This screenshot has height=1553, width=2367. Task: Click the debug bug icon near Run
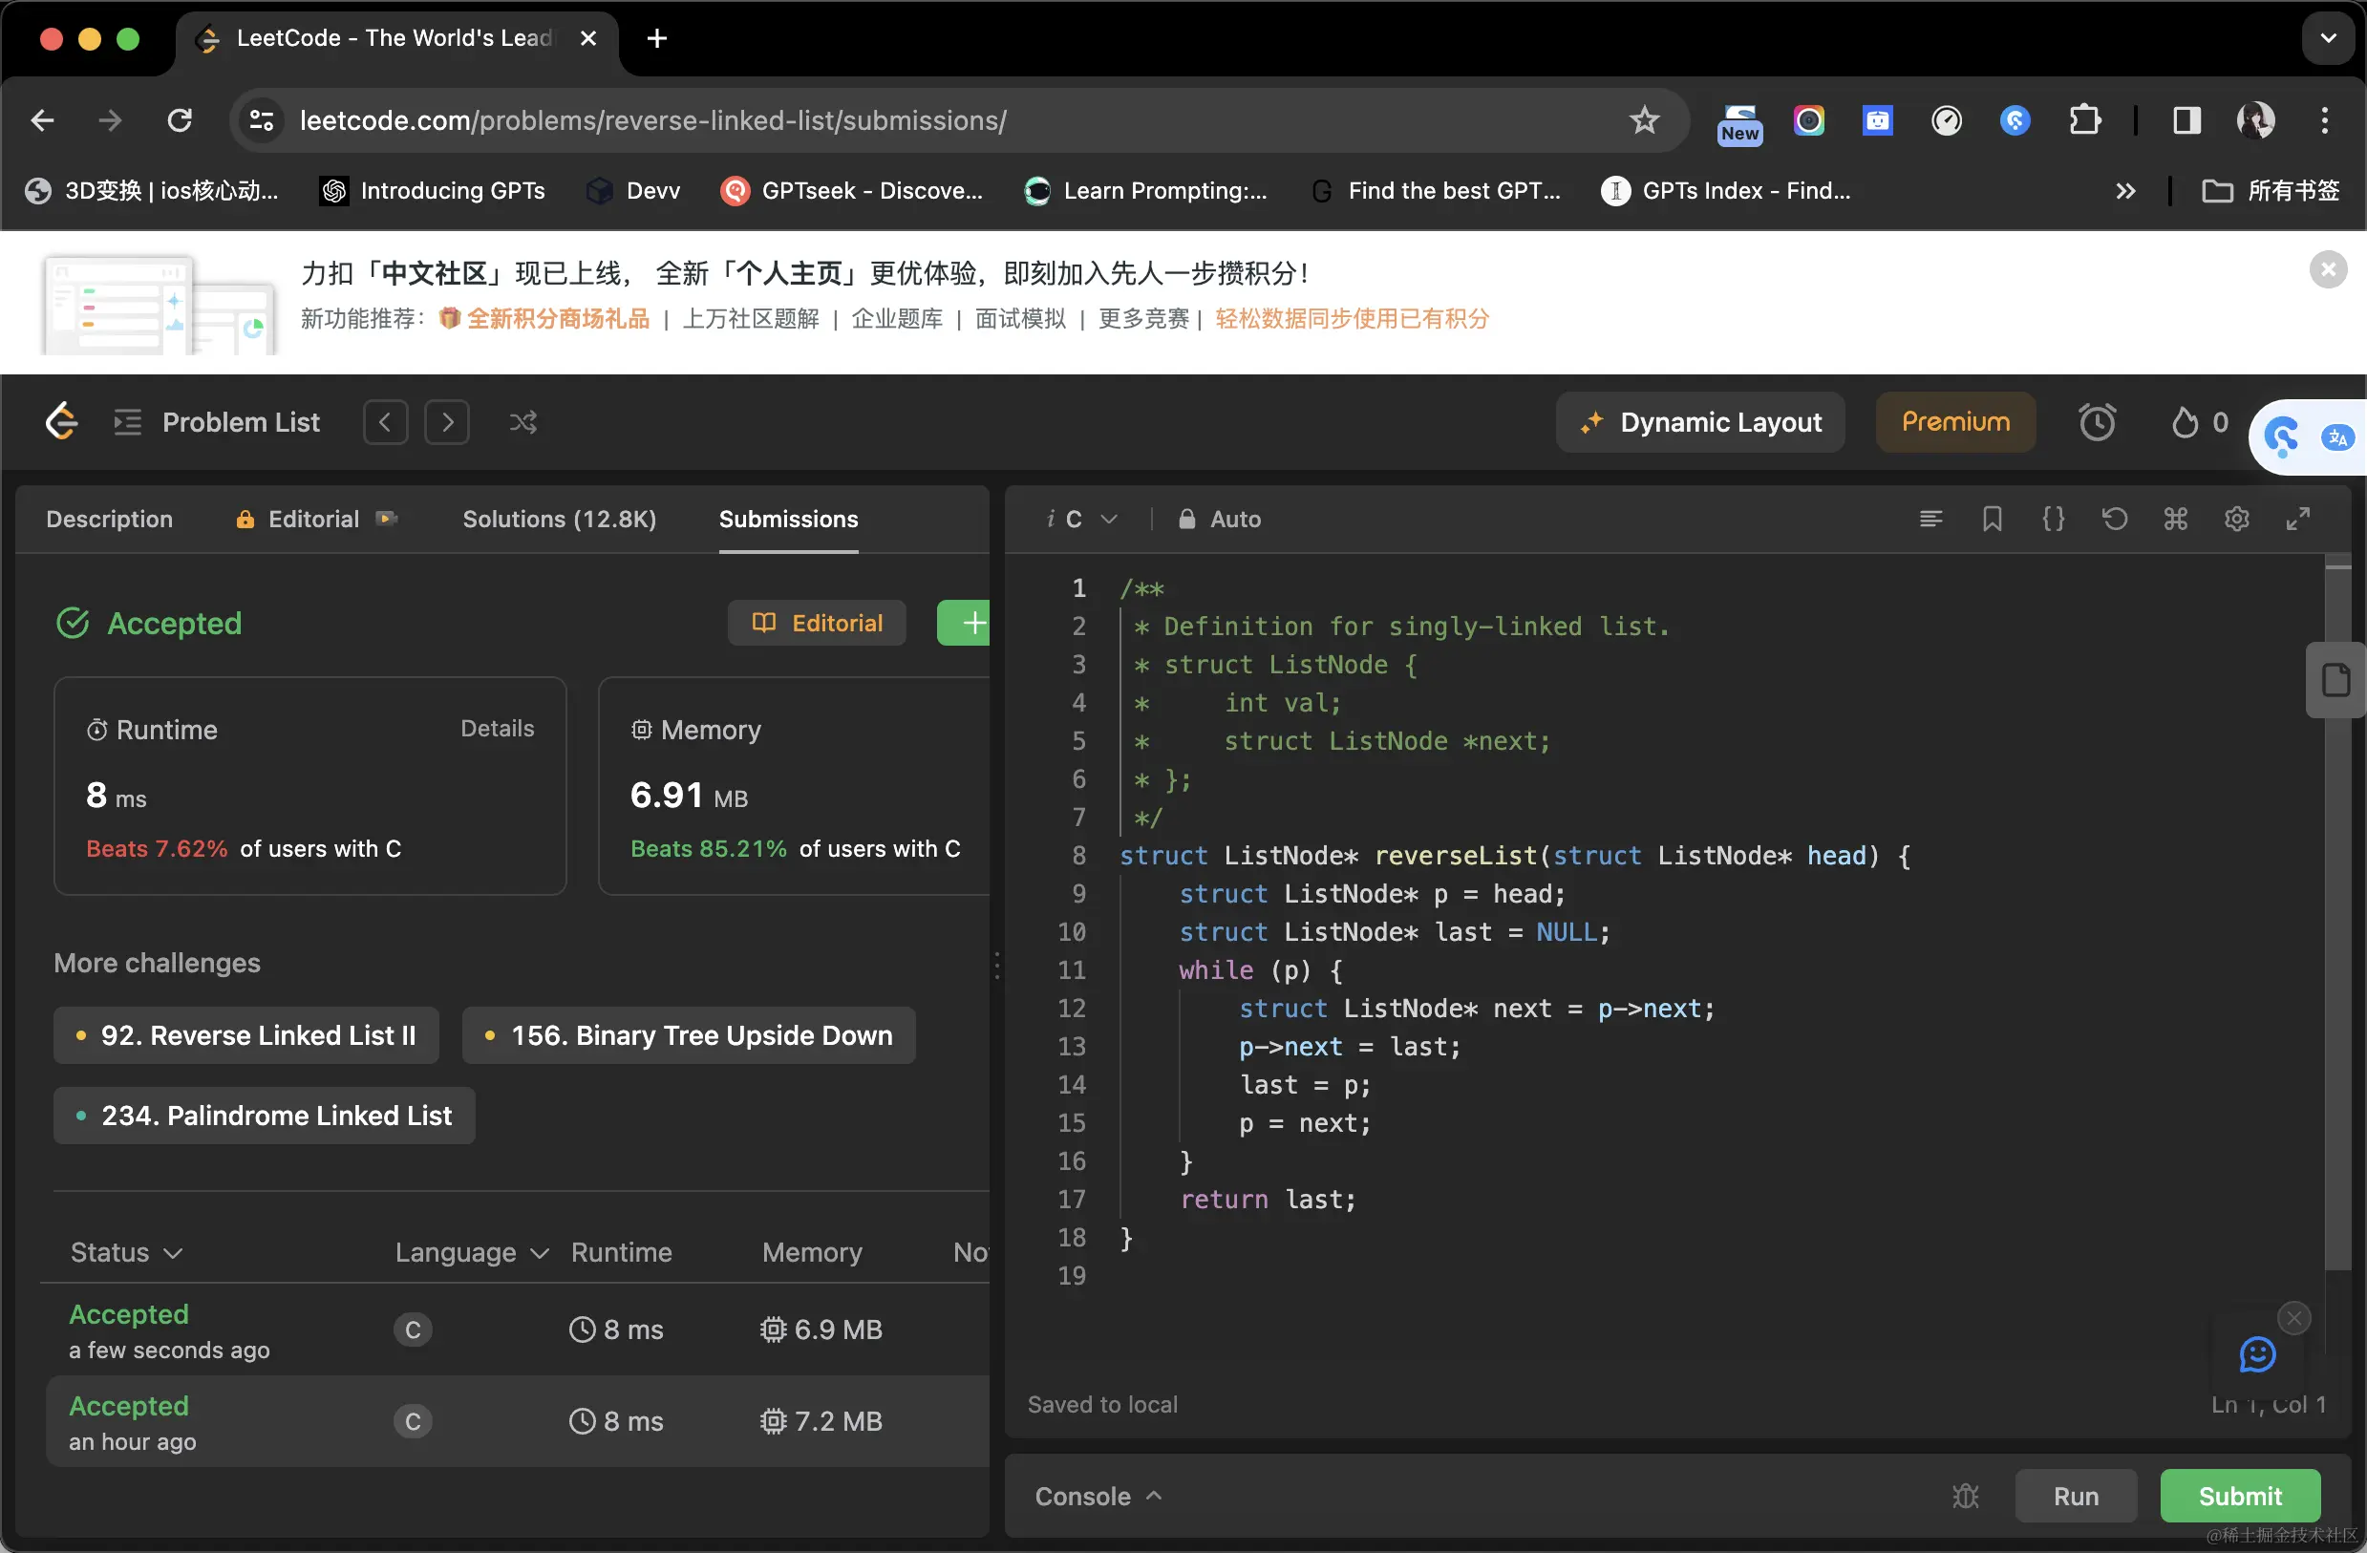(x=1965, y=1496)
